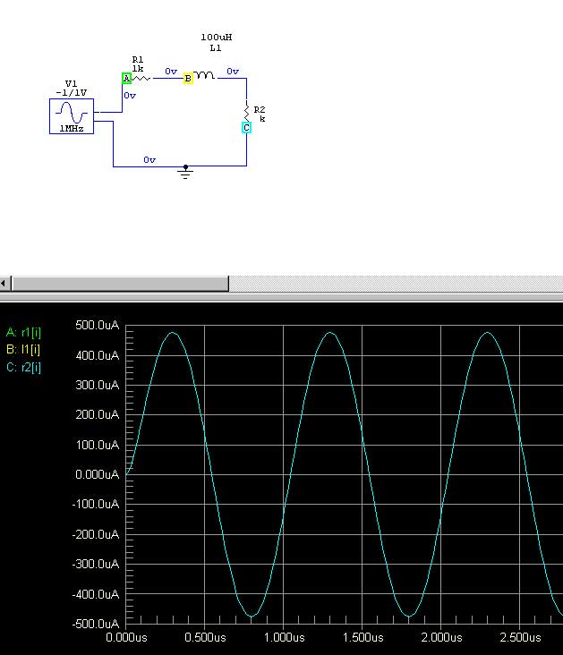Select the yellow probe B marker
The height and width of the screenshot is (655, 563).
(188, 79)
